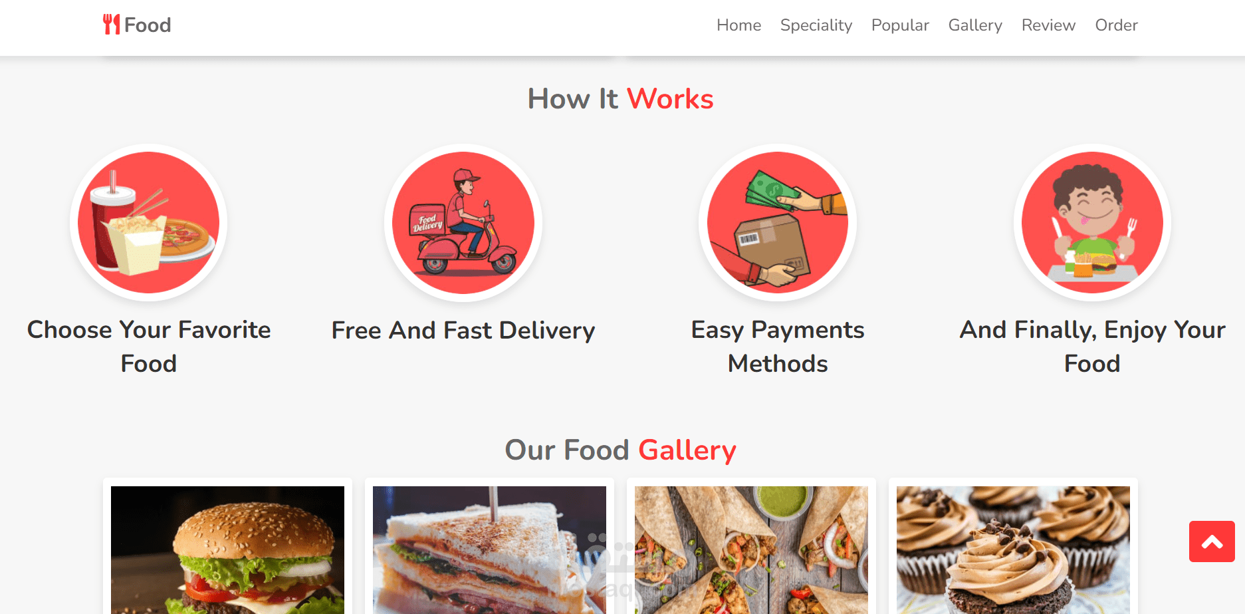Jump to the Gallery section
1245x614 pixels.
[x=975, y=25]
